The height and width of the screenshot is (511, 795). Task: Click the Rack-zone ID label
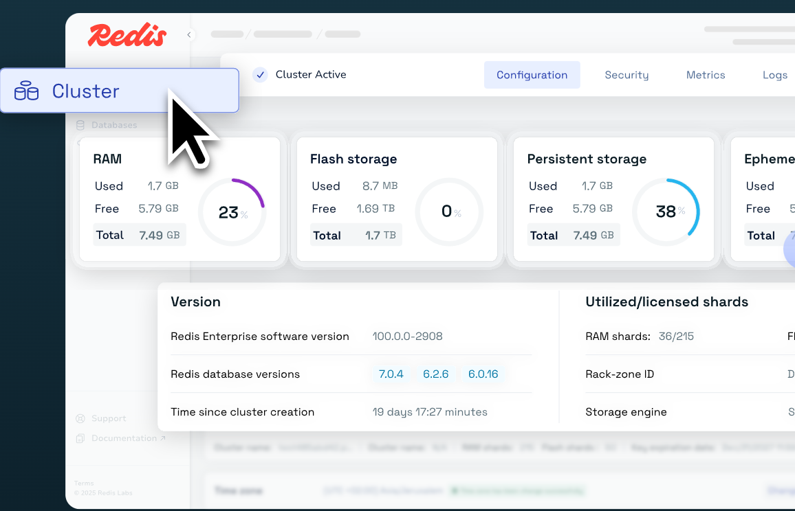[x=620, y=374]
